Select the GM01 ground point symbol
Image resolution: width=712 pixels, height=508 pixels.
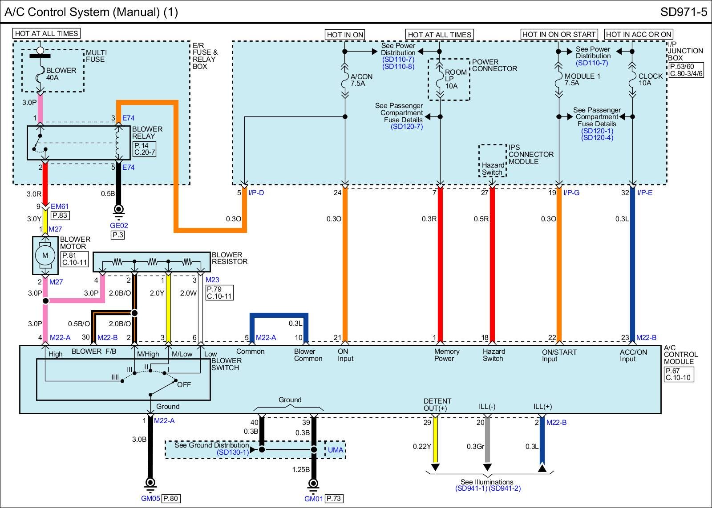tap(314, 484)
